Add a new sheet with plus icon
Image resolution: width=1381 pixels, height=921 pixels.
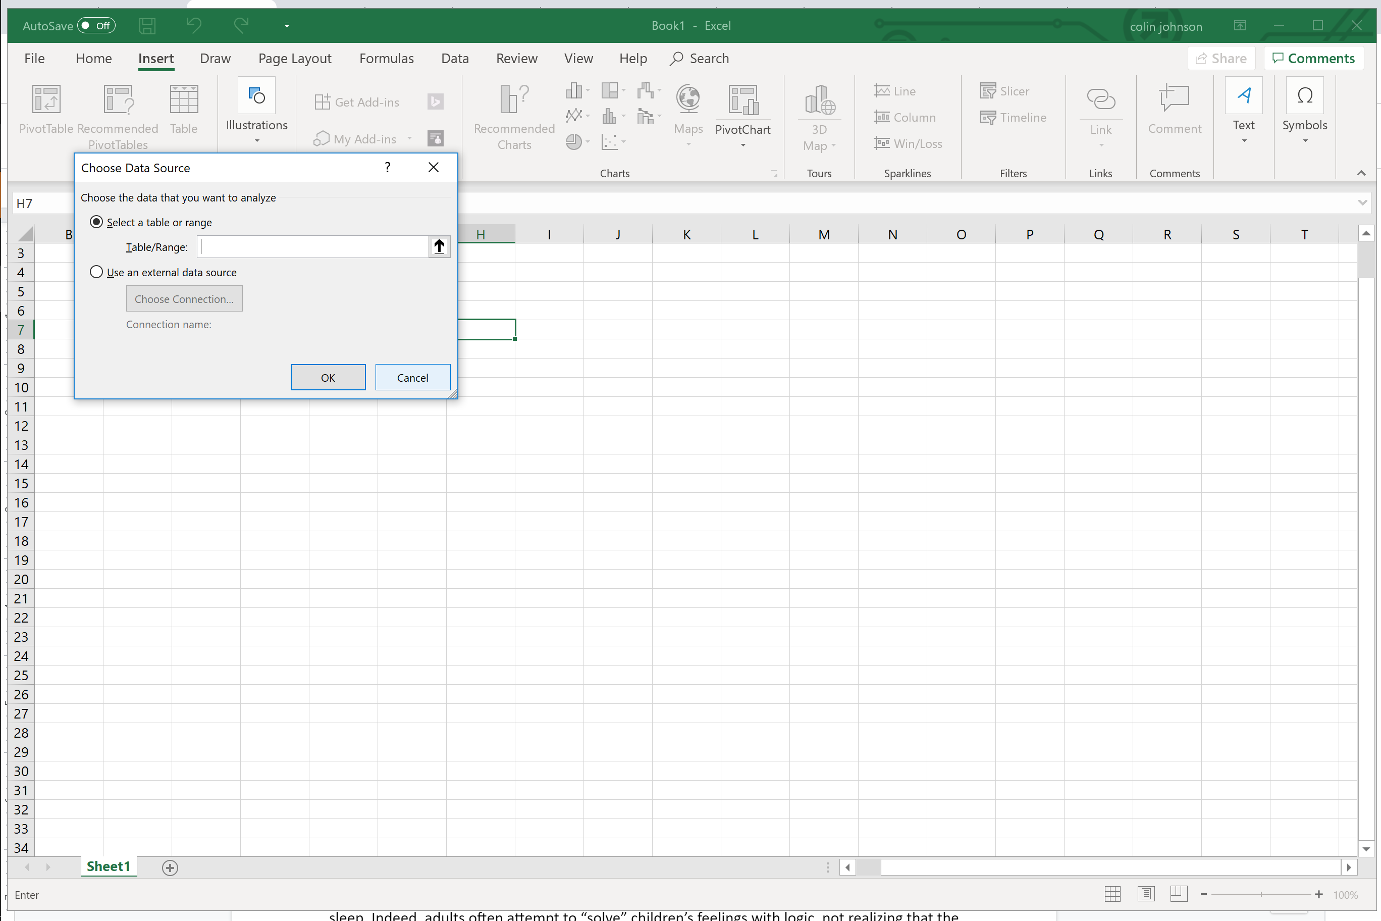[170, 867]
